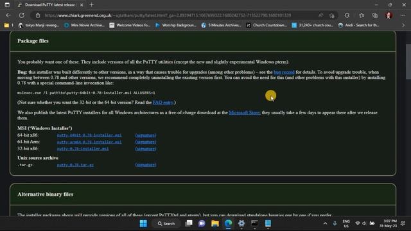Show hidden system tray icons
411x231 pixels.
click(x=326, y=223)
